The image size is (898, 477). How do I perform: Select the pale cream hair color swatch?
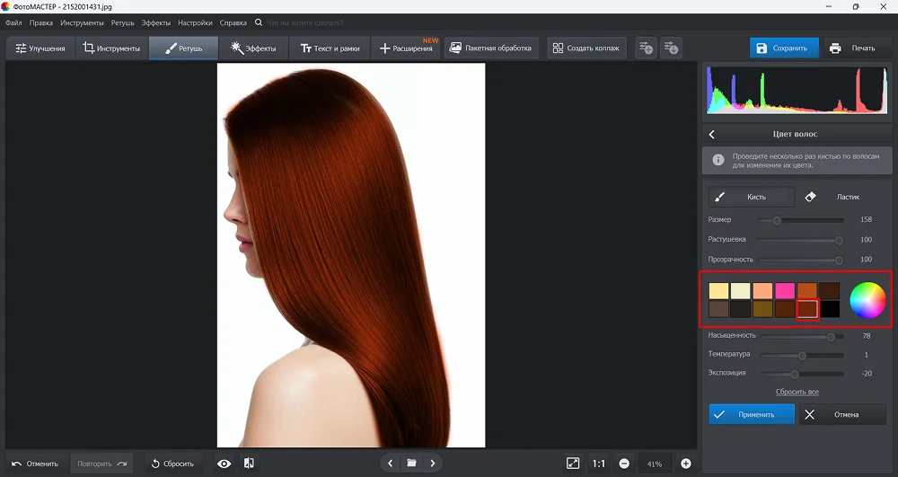[741, 290]
